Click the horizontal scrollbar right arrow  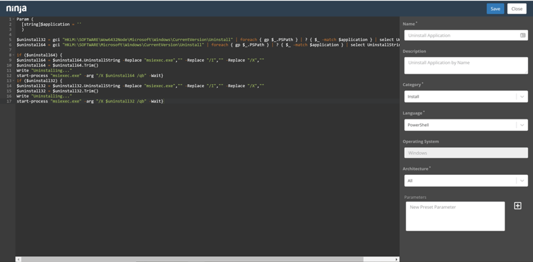click(396, 259)
